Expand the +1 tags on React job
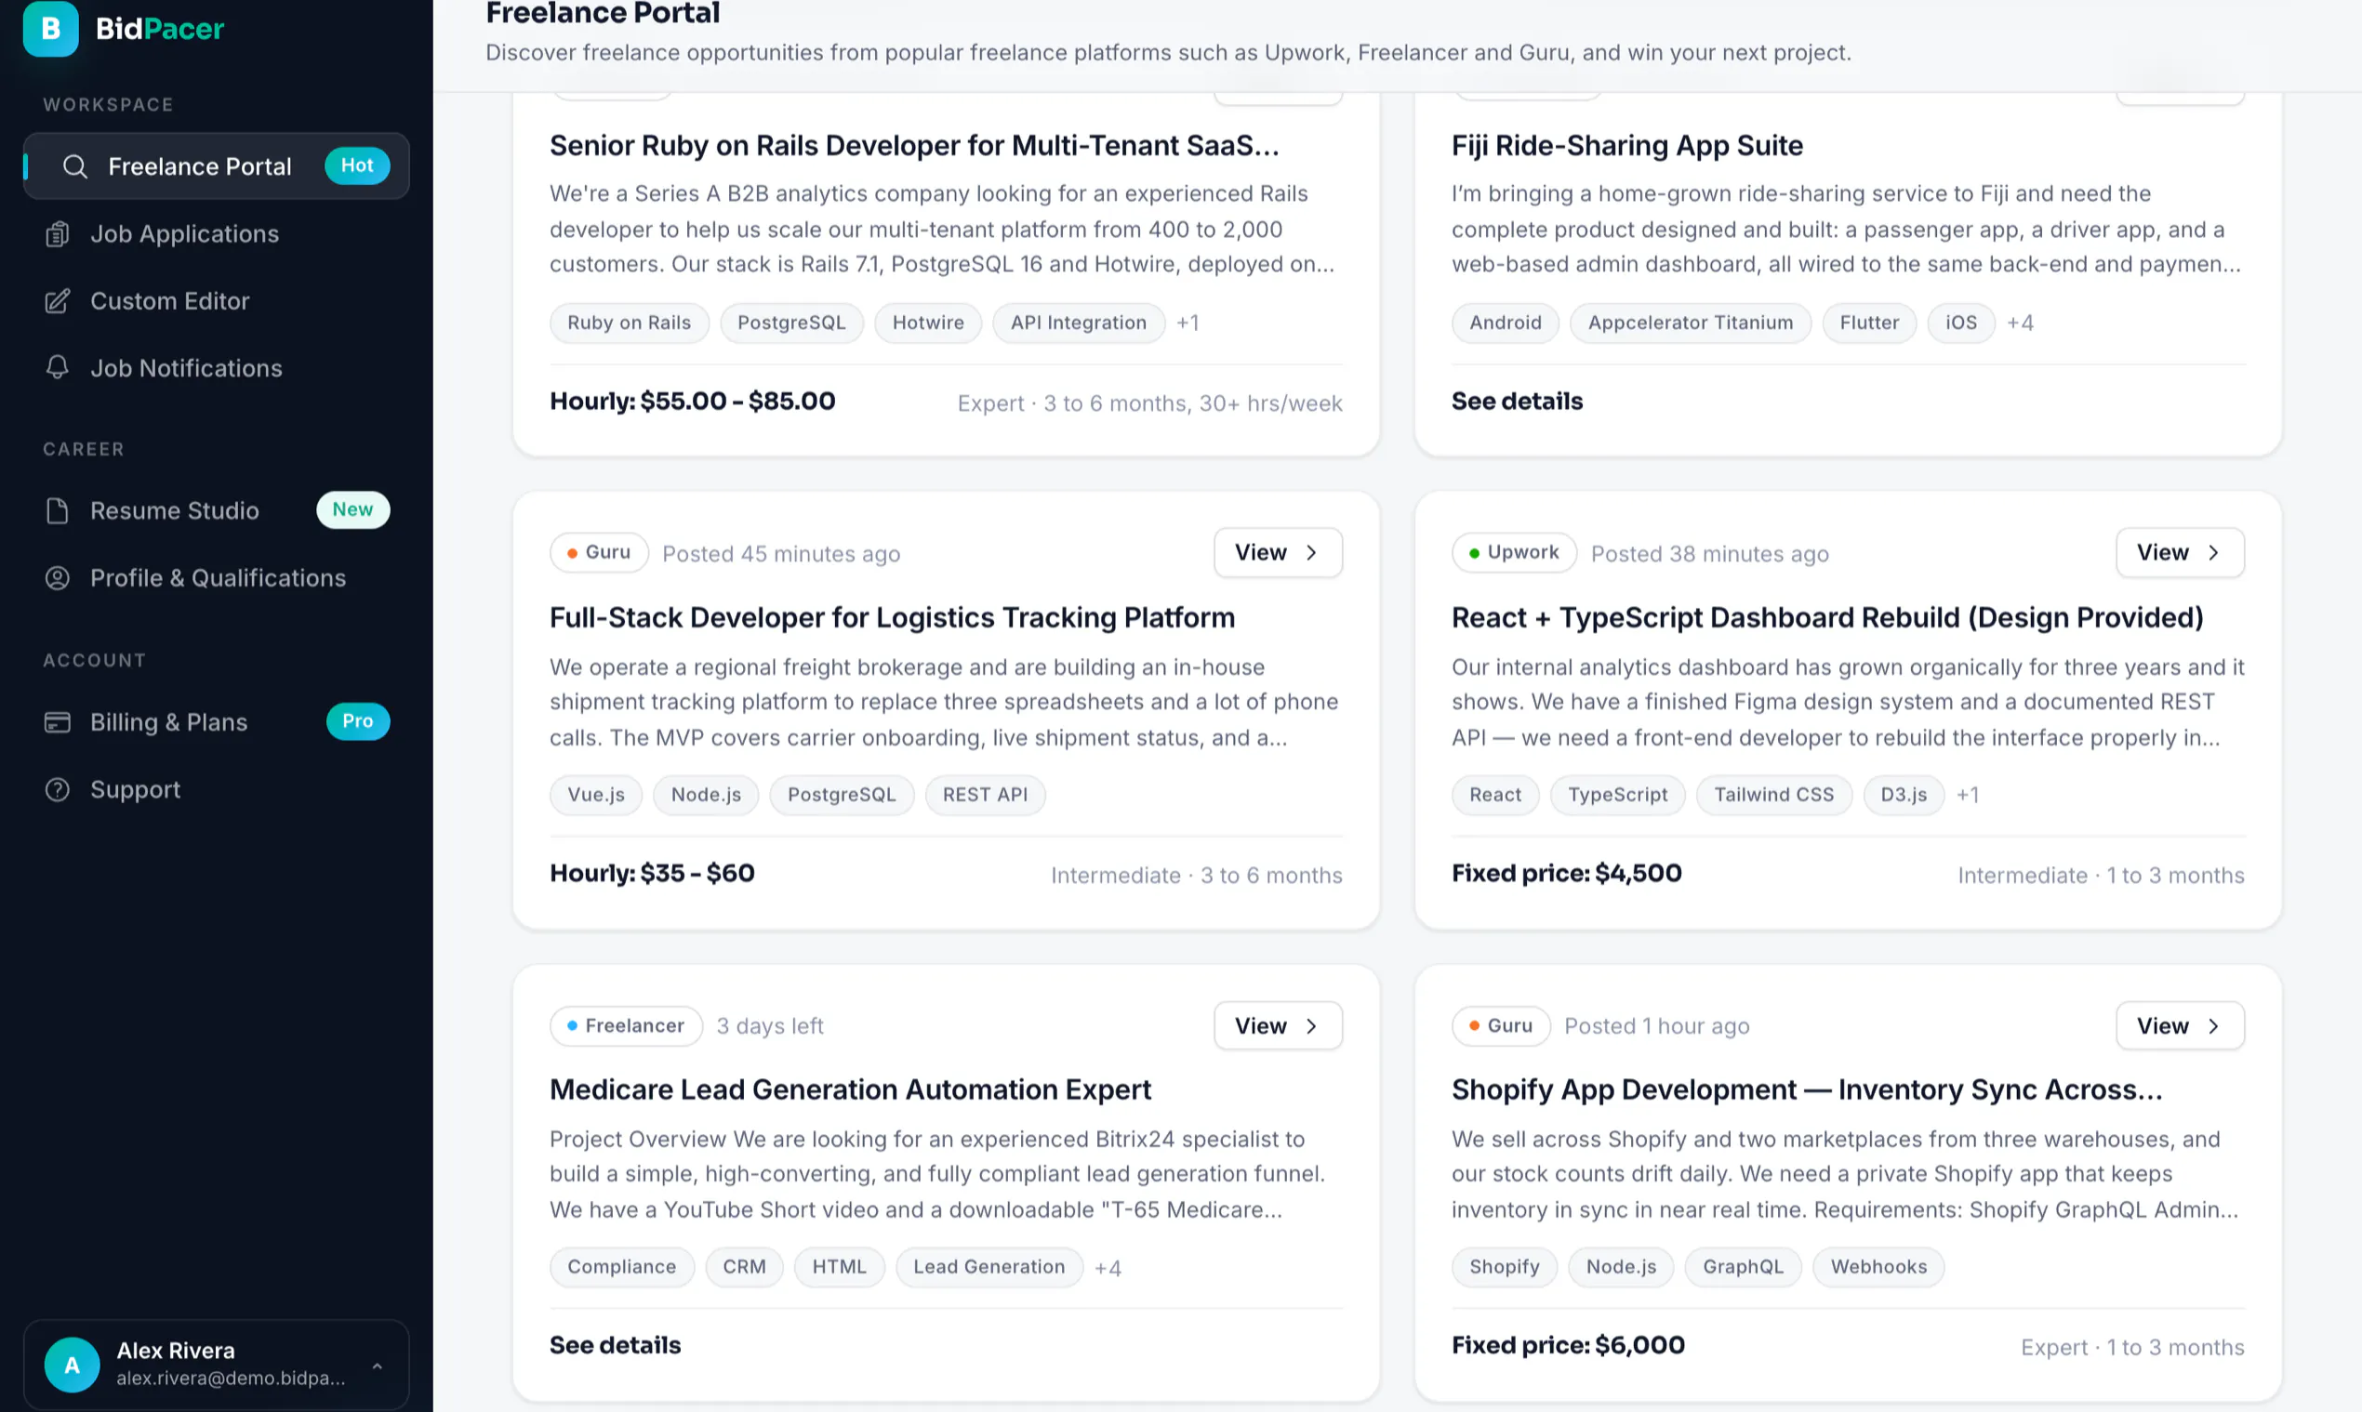Image resolution: width=2362 pixels, height=1412 pixels. tap(1968, 796)
